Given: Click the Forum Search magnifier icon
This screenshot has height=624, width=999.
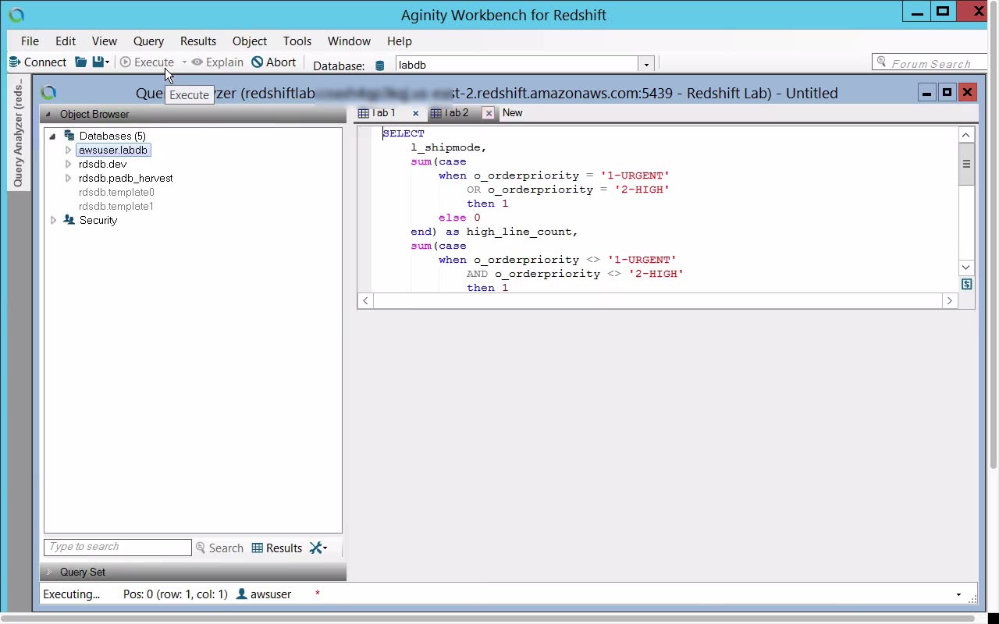Looking at the screenshot, I should [882, 62].
